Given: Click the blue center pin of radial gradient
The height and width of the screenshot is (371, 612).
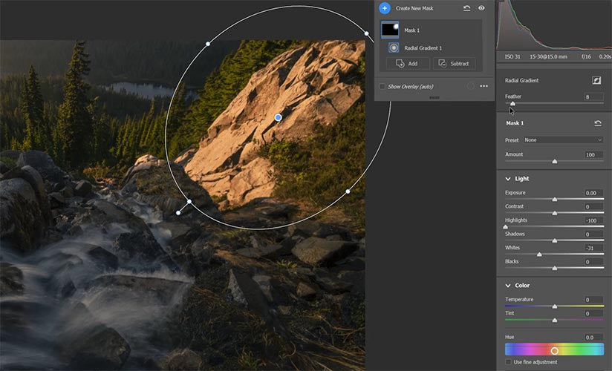Looking at the screenshot, I should tap(278, 117).
